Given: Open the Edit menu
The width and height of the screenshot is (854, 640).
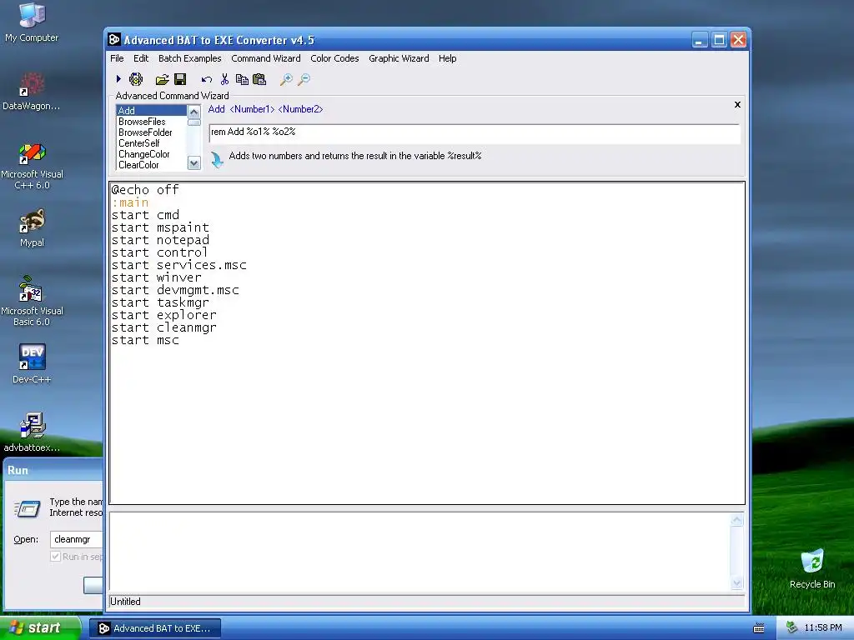Looking at the screenshot, I should coord(140,58).
